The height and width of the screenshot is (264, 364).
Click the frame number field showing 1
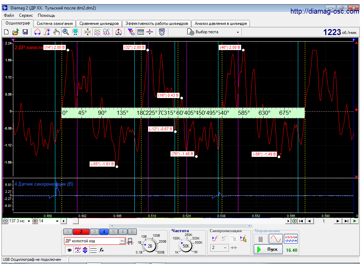coord(324,221)
